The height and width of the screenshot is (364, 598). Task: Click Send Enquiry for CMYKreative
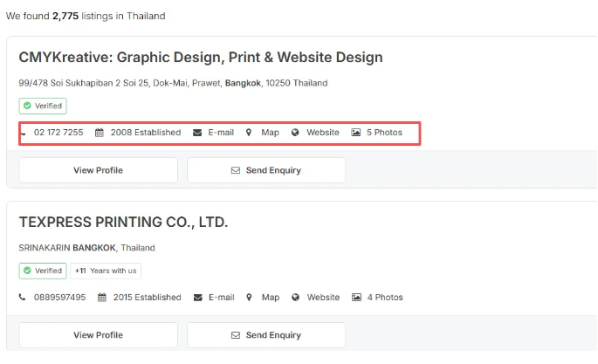(x=266, y=170)
